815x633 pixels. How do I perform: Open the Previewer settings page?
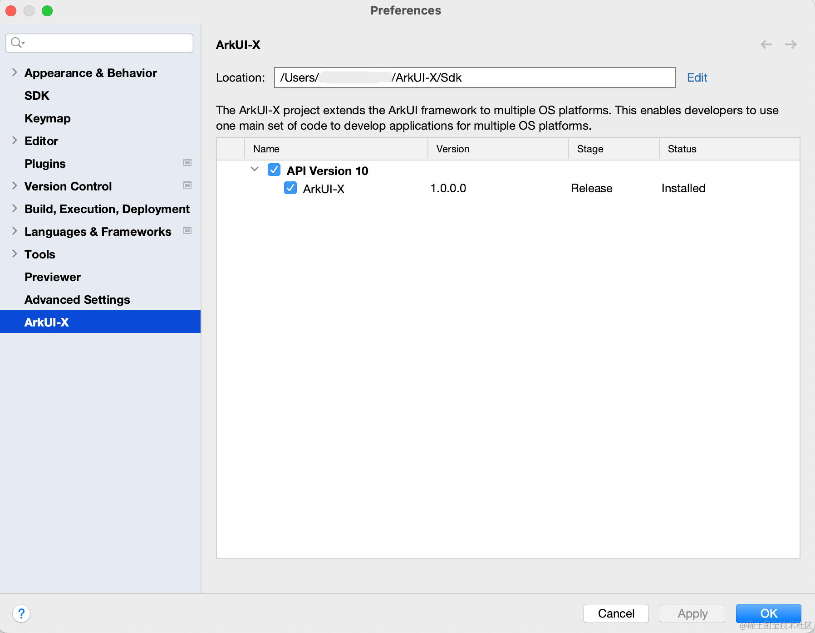click(x=53, y=277)
